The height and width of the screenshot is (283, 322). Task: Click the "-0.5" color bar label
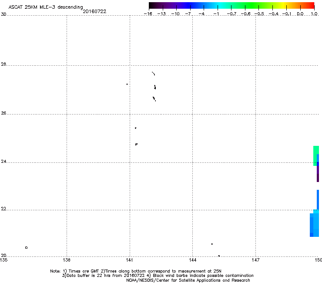259,14
